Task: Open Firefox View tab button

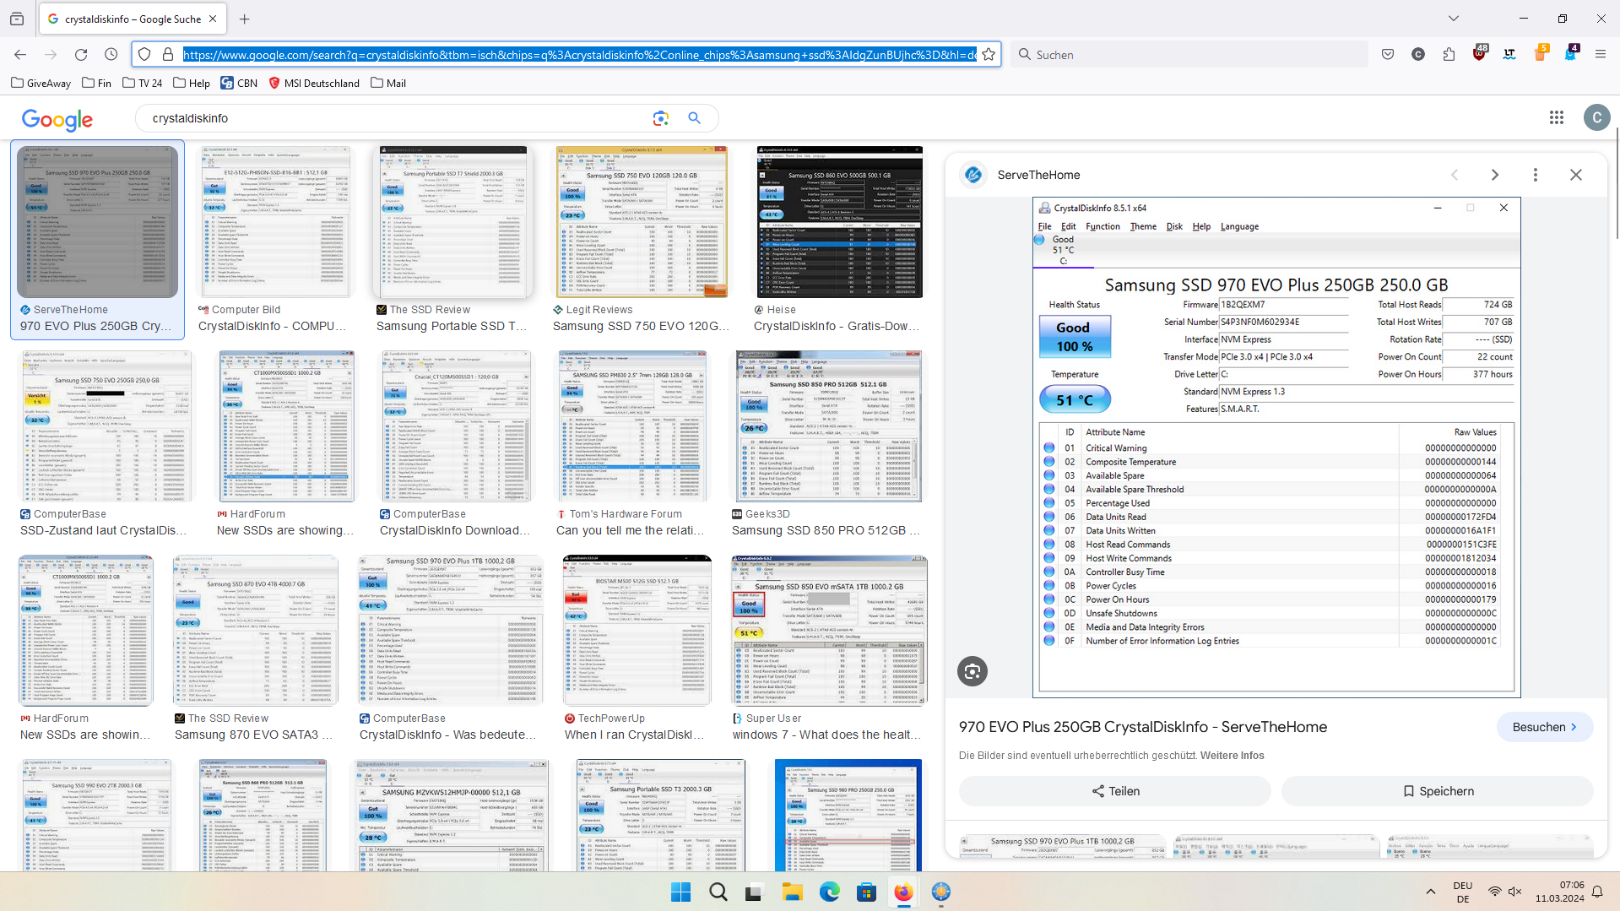Action: point(17,19)
